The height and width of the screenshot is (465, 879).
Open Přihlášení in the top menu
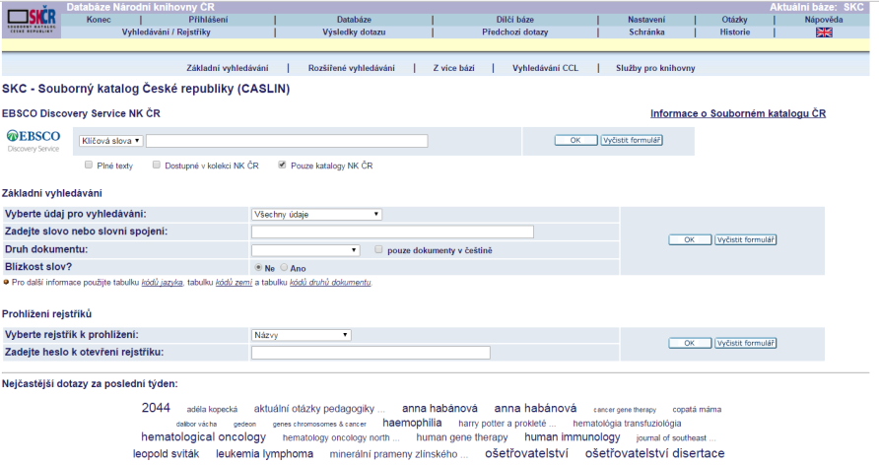click(x=208, y=20)
